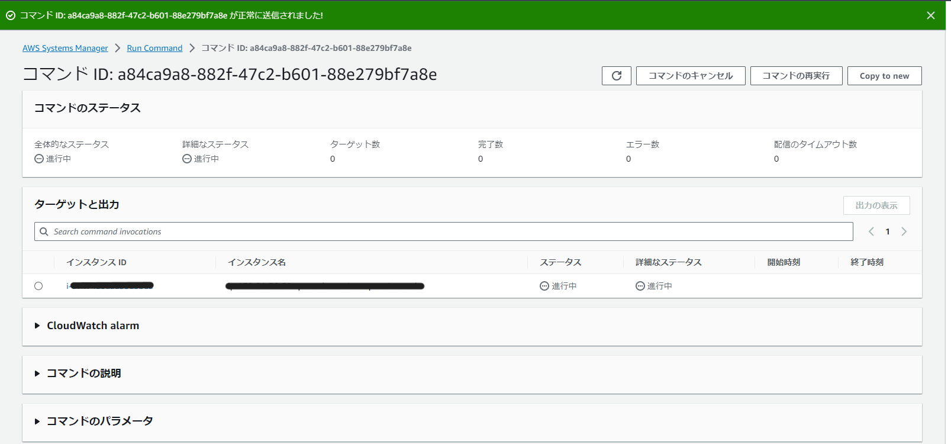The height and width of the screenshot is (444, 951).
Task: Open AWS Systems Manager breadcrumb link
Action: point(65,48)
